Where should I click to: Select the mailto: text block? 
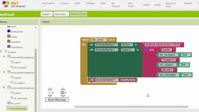167,50
